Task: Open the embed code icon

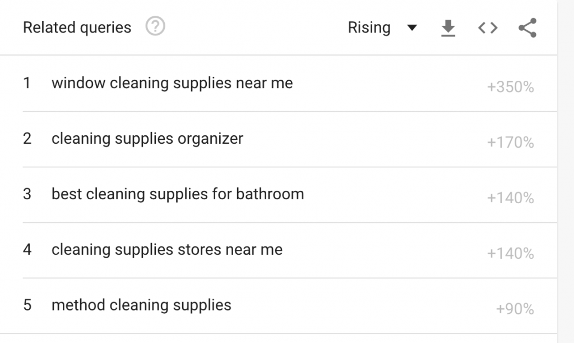Action: click(488, 28)
